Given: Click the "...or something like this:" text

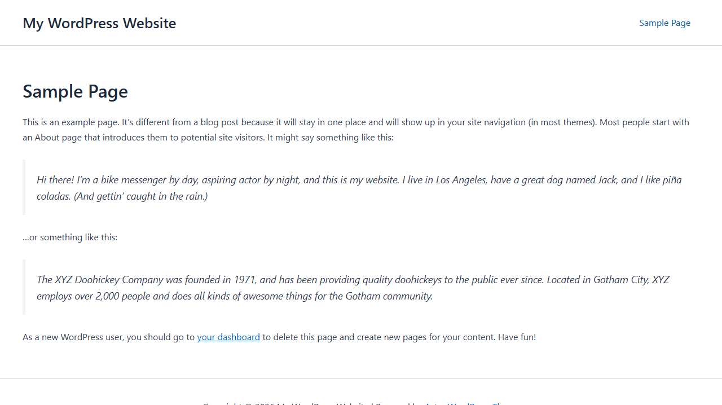Looking at the screenshot, I should 69,237.
